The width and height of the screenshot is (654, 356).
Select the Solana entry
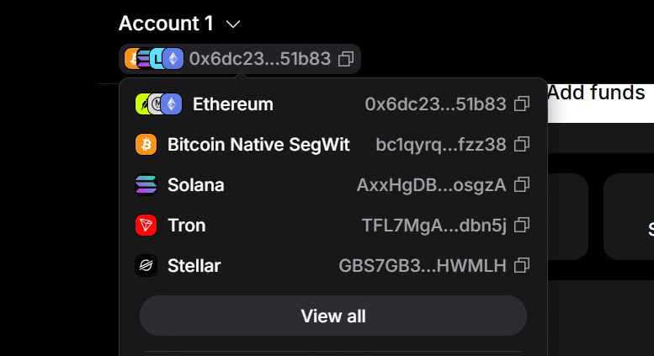tap(332, 184)
